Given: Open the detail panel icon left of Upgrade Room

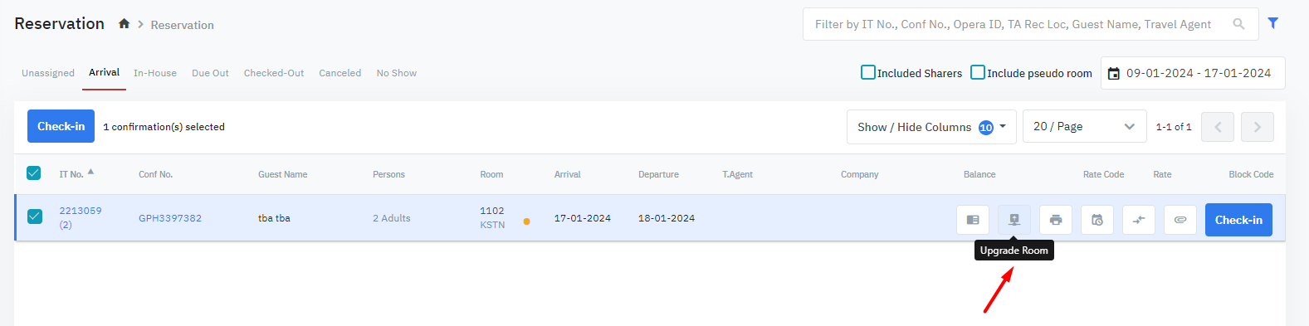Looking at the screenshot, I should pos(973,220).
